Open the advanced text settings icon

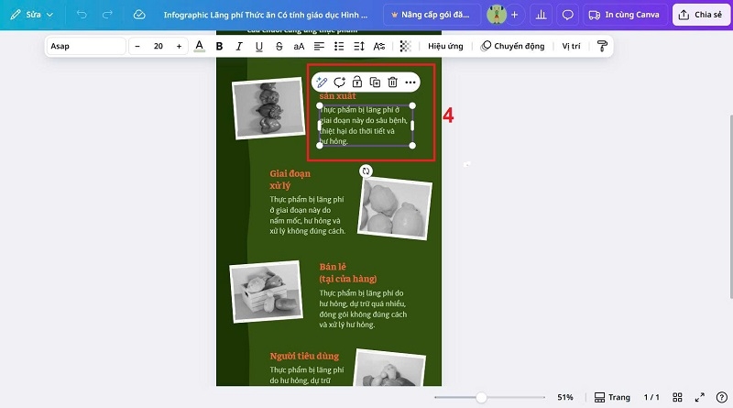click(379, 46)
